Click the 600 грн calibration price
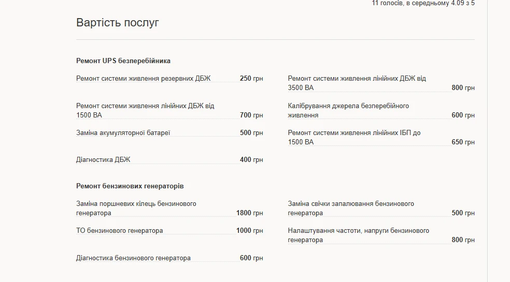510x282 pixels. pyautogui.click(x=463, y=115)
